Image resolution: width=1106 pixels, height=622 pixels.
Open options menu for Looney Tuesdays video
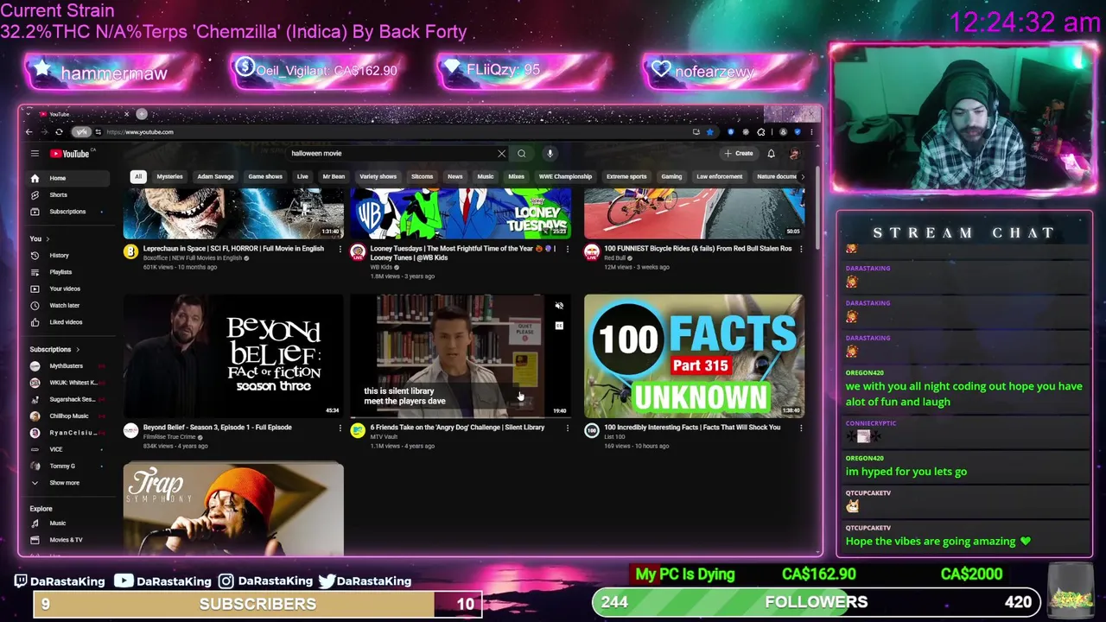click(x=567, y=249)
